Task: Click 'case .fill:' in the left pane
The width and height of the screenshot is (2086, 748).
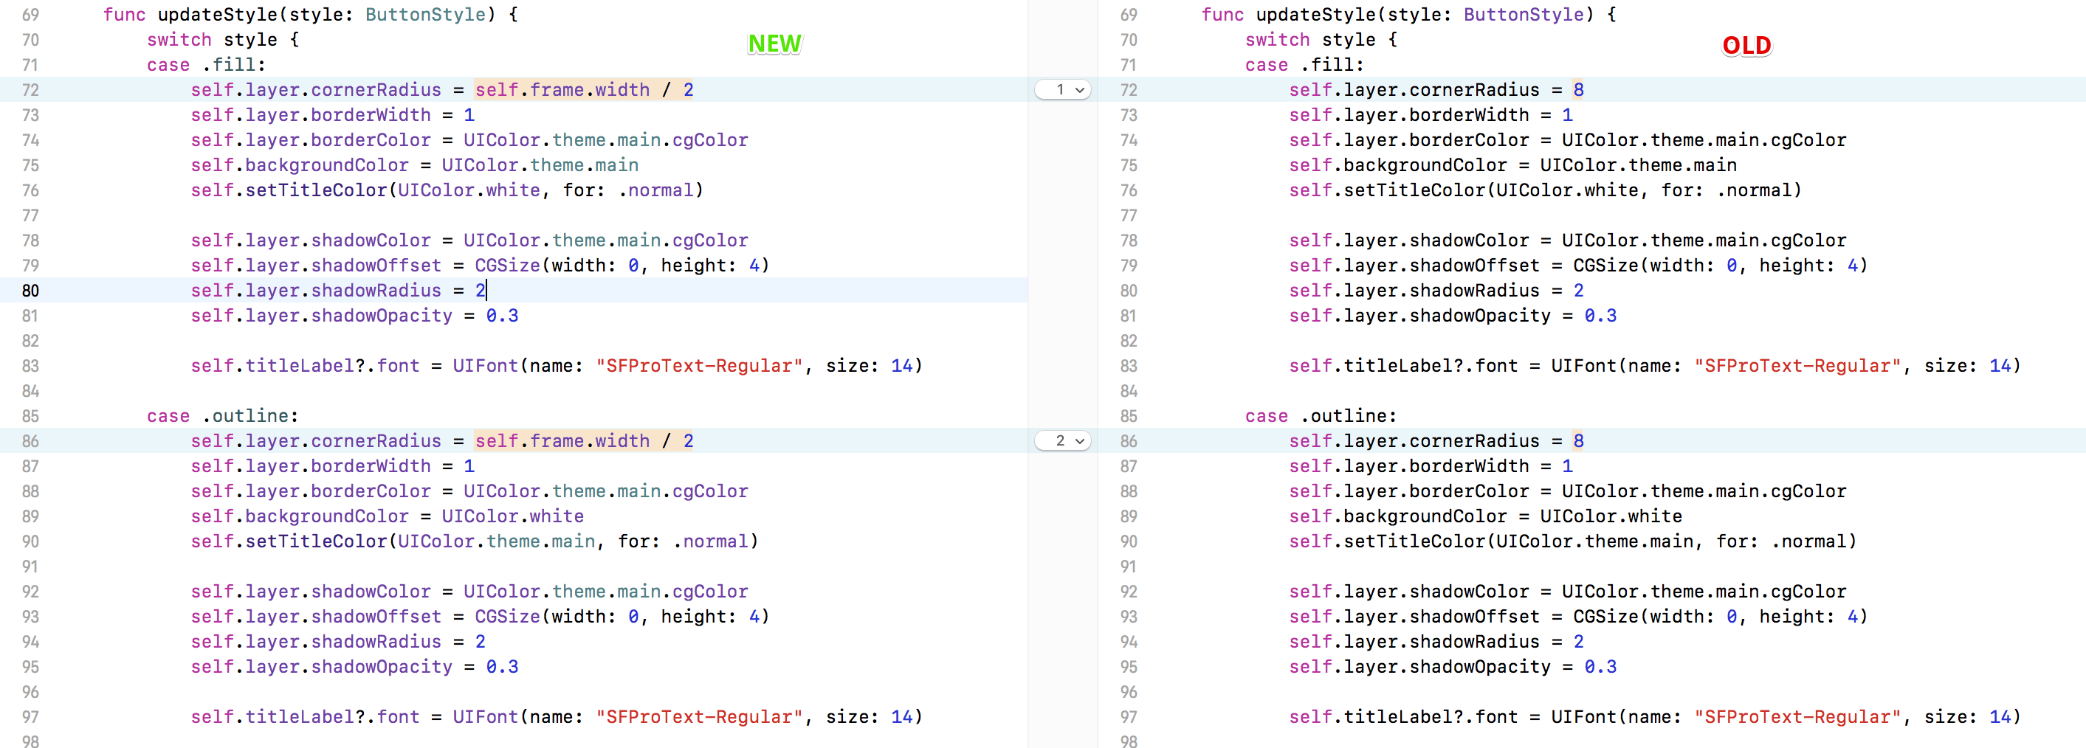Action: pyautogui.click(x=206, y=65)
